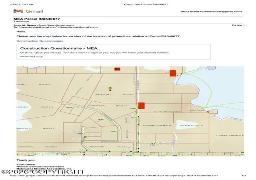The width and height of the screenshot is (256, 180).
Task: Click the green pole marker at lake shoreline
Action: click(x=202, y=108)
